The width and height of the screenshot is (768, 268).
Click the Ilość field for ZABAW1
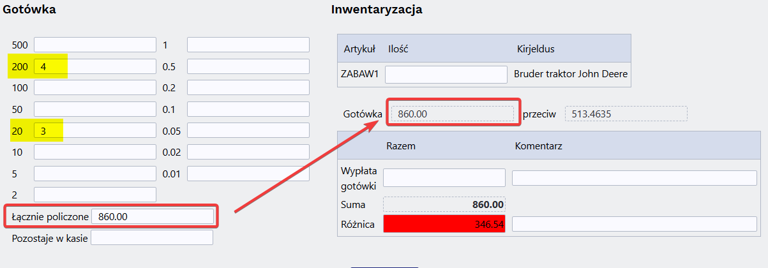pos(446,74)
